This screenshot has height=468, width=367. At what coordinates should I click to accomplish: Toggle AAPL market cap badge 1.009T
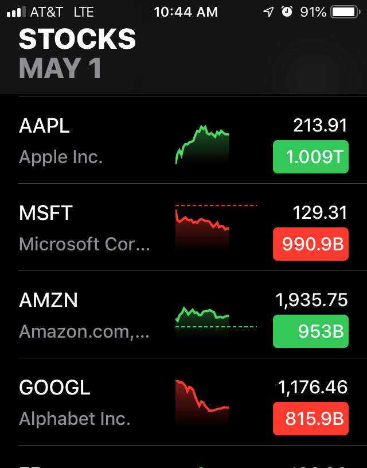[x=311, y=157]
